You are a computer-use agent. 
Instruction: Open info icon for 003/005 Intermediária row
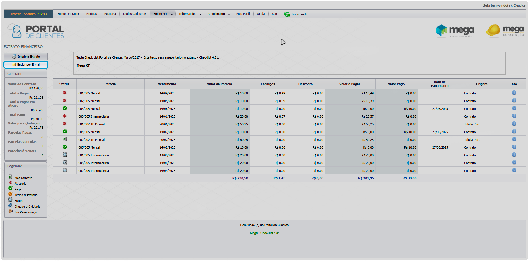pos(514,116)
